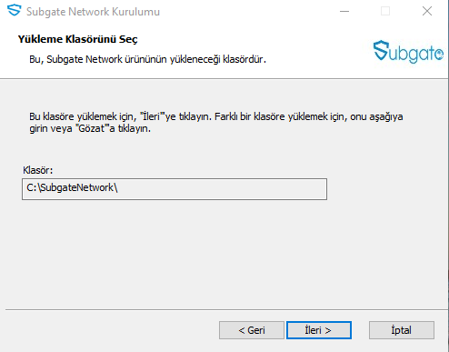The height and width of the screenshot is (352, 449).
Task: Cancel installation with the İptal button
Action: click(402, 330)
